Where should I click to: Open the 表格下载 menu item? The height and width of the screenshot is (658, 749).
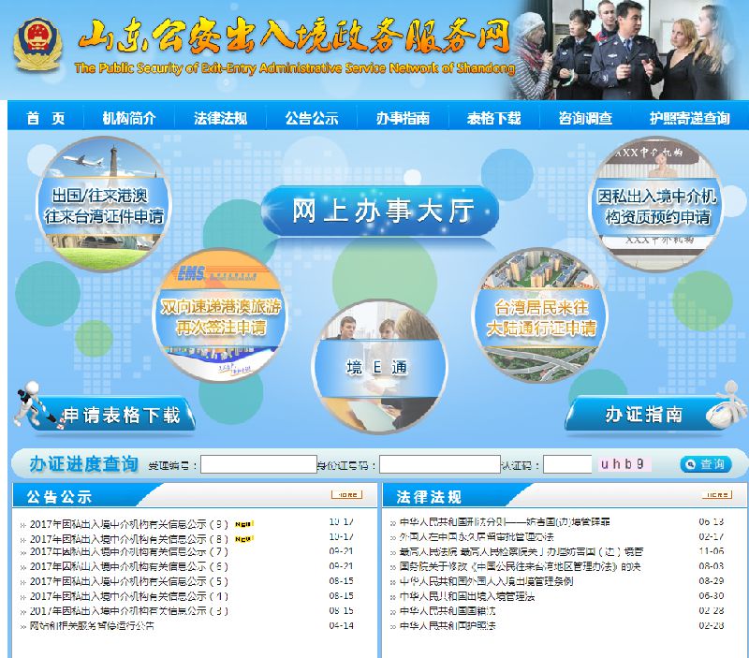point(494,118)
